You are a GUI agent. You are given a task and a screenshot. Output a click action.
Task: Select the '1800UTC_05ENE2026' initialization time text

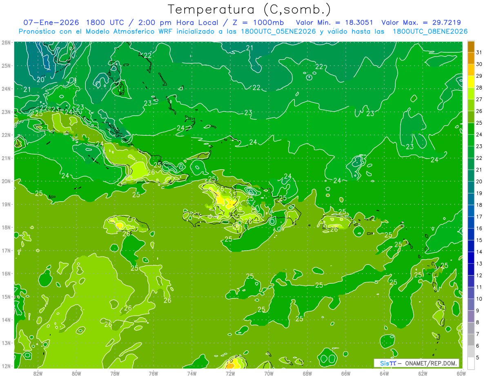278,31
